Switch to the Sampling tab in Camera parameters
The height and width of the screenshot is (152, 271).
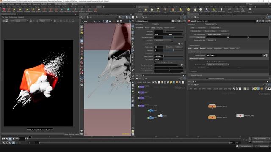(159, 28)
